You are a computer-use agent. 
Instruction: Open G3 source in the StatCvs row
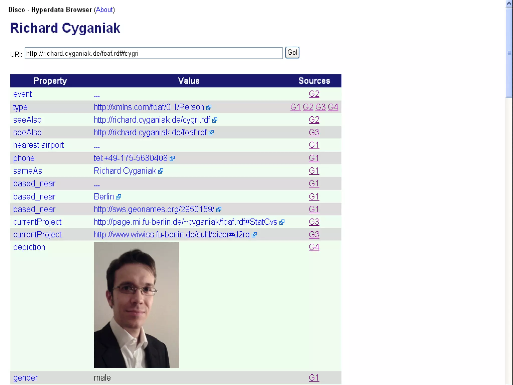pyautogui.click(x=314, y=222)
